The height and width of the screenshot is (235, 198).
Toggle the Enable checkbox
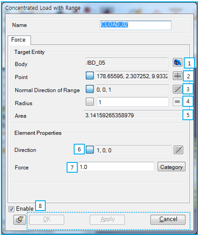(11, 209)
